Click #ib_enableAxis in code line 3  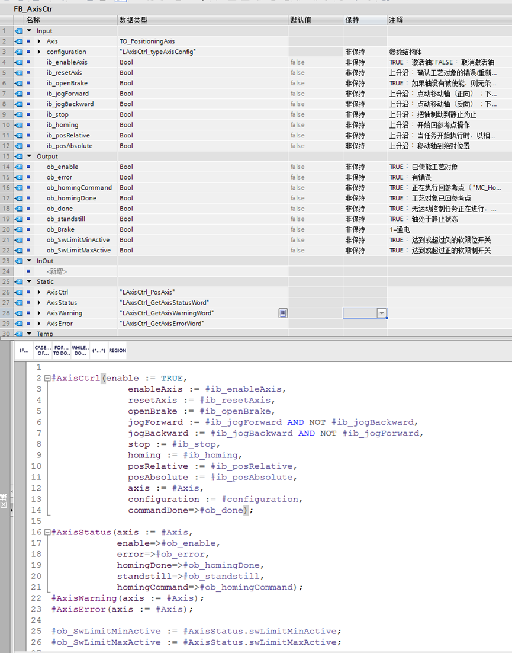click(243, 389)
